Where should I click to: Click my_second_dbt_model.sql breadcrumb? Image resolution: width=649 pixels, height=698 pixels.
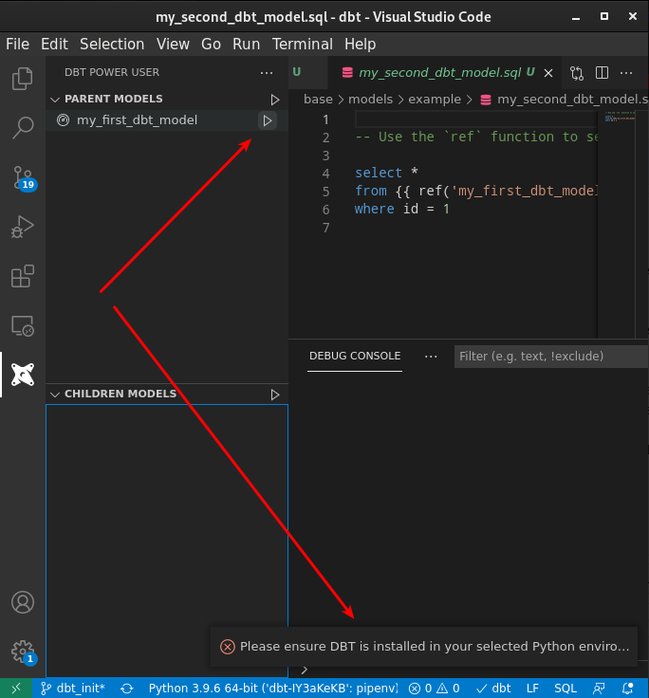565,100
